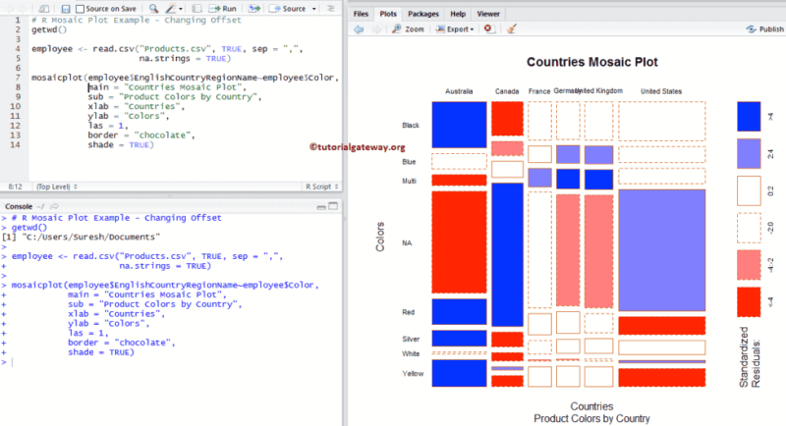This screenshot has width=786, height=426.
Task: Publish the plot
Action: pyautogui.click(x=765, y=29)
